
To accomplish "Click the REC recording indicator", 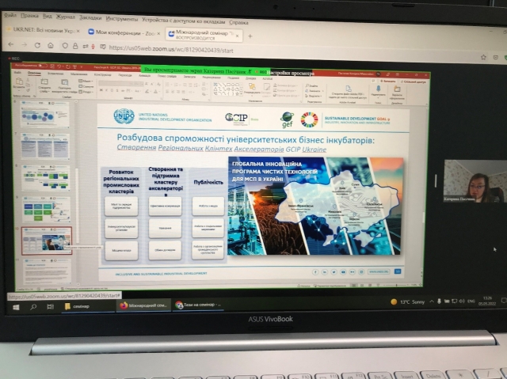I will [14, 59].
